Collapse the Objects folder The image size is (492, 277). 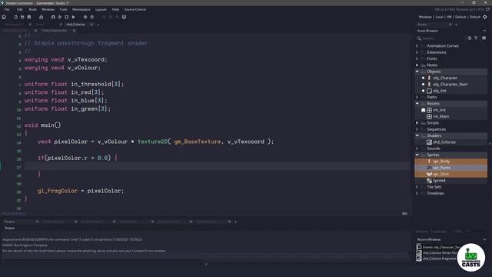tap(417, 72)
